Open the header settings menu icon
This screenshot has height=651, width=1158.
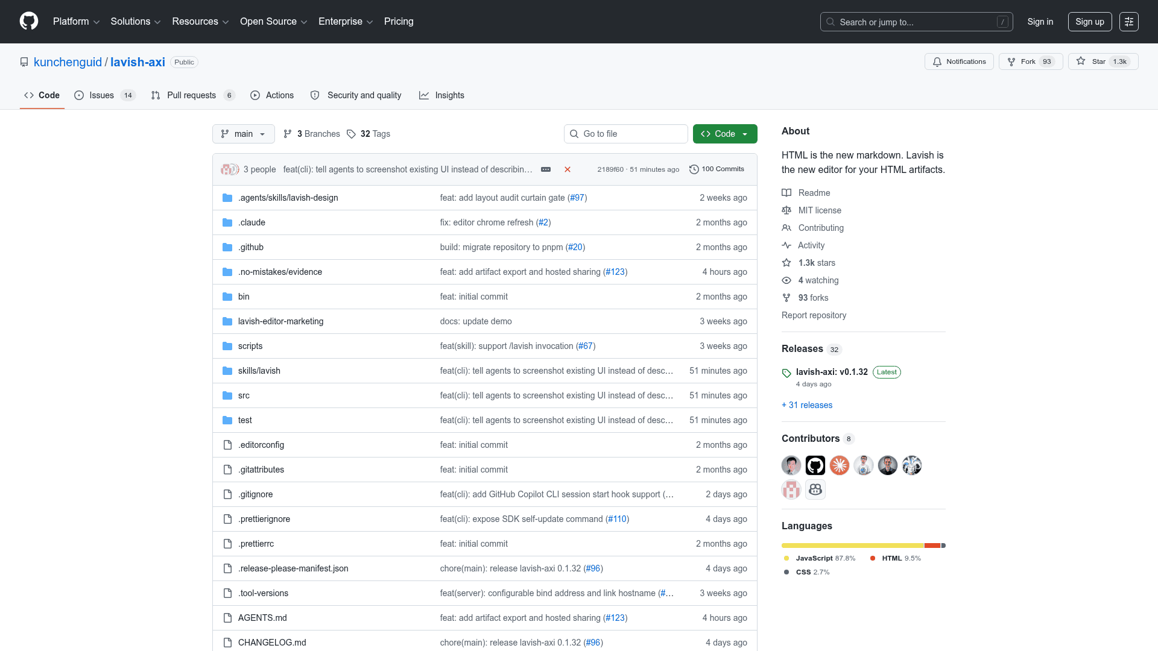coord(1129,22)
